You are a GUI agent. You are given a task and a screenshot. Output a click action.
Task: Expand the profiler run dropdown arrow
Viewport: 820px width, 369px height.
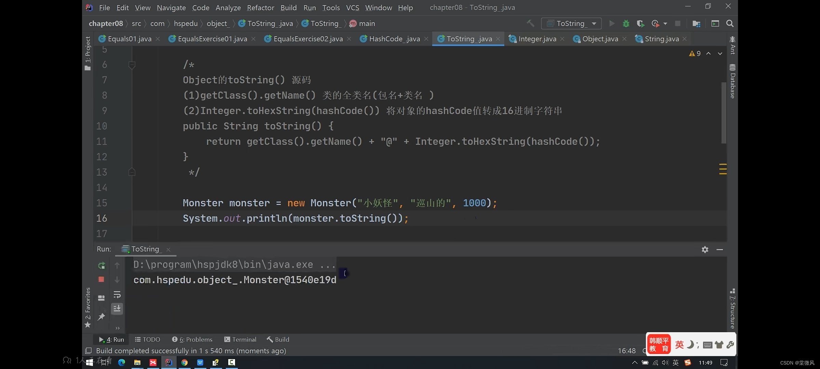click(x=665, y=24)
